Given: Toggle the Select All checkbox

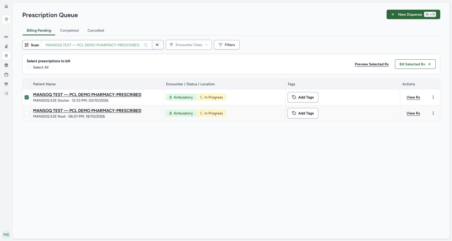Looking at the screenshot, I should [x=29, y=67].
